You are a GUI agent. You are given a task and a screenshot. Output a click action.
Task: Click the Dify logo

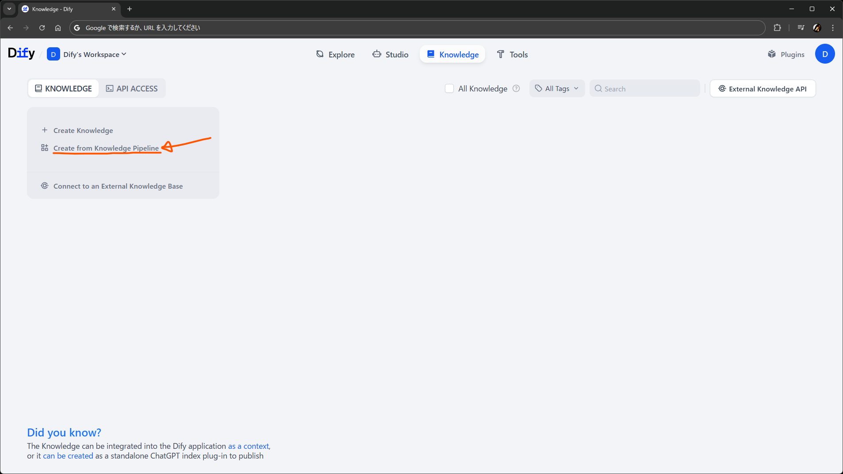[21, 53]
